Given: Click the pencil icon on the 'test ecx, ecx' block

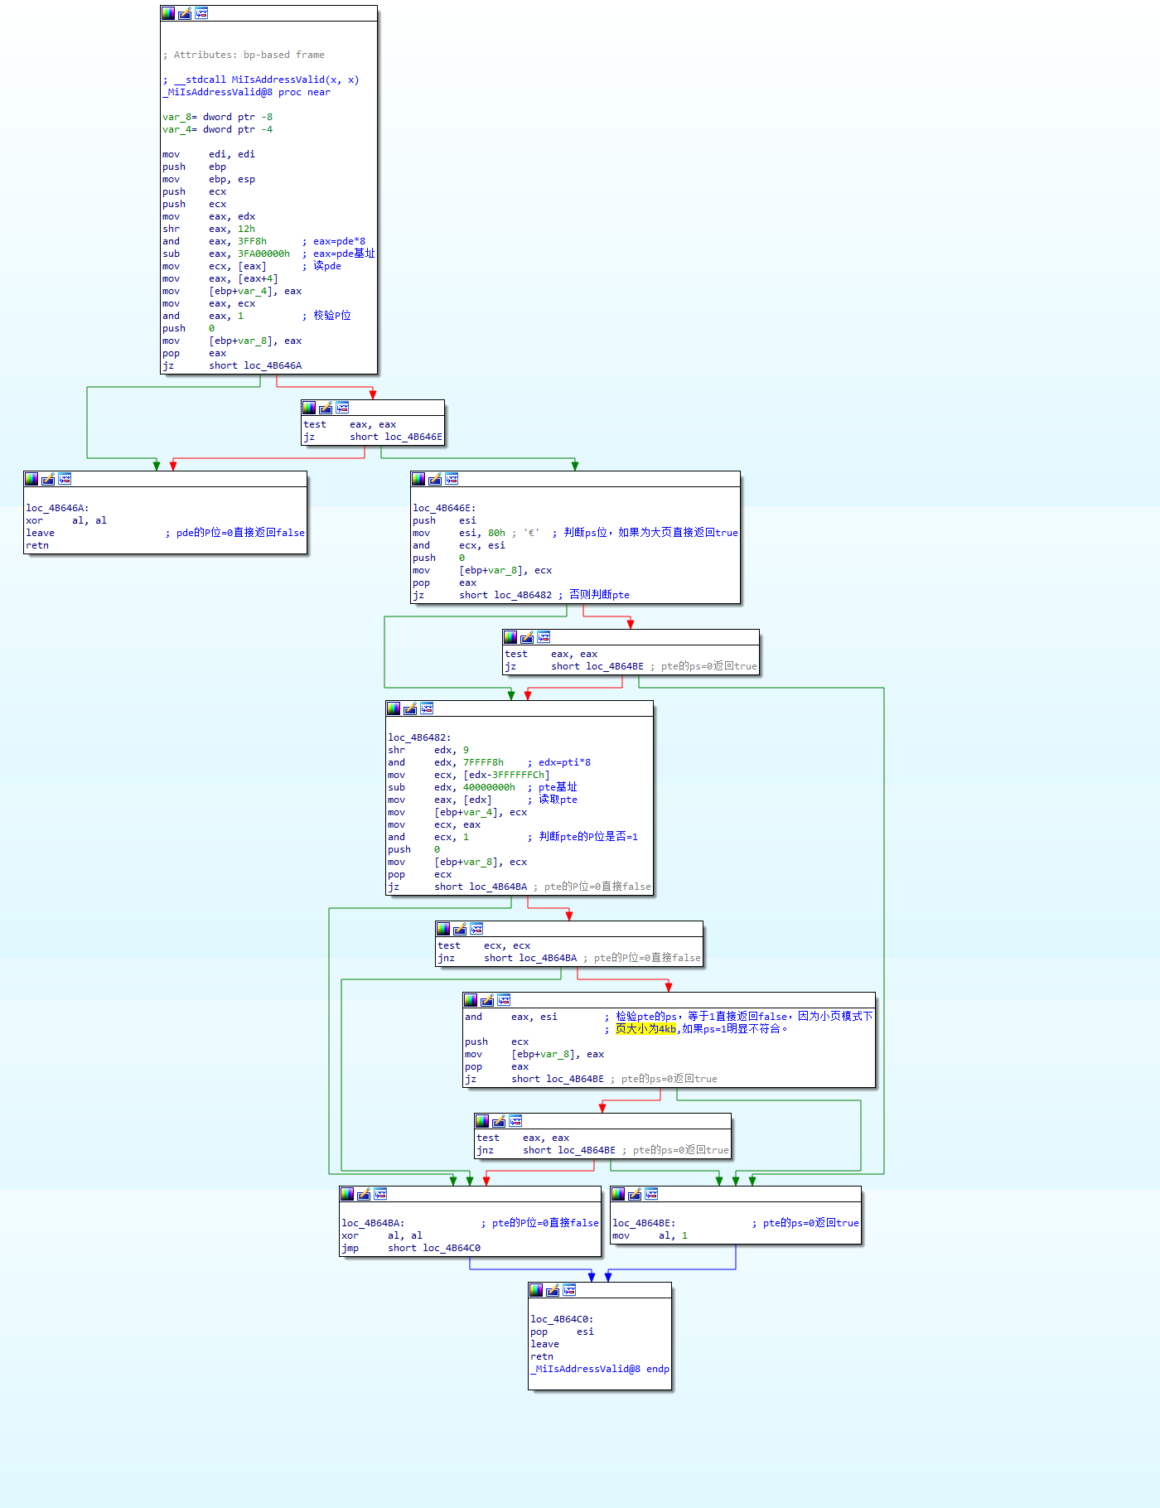Looking at the screenshot, I should pos(460,929).
